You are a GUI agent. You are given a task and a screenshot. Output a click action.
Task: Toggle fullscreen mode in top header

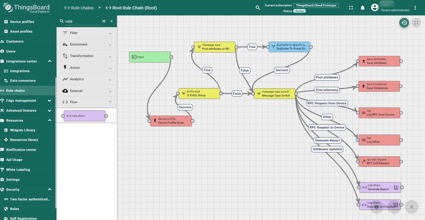(351, 8)
